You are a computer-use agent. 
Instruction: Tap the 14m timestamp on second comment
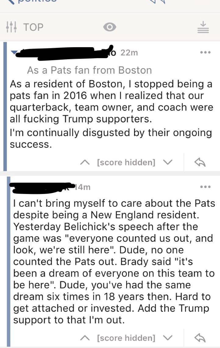tap(83, 187)
